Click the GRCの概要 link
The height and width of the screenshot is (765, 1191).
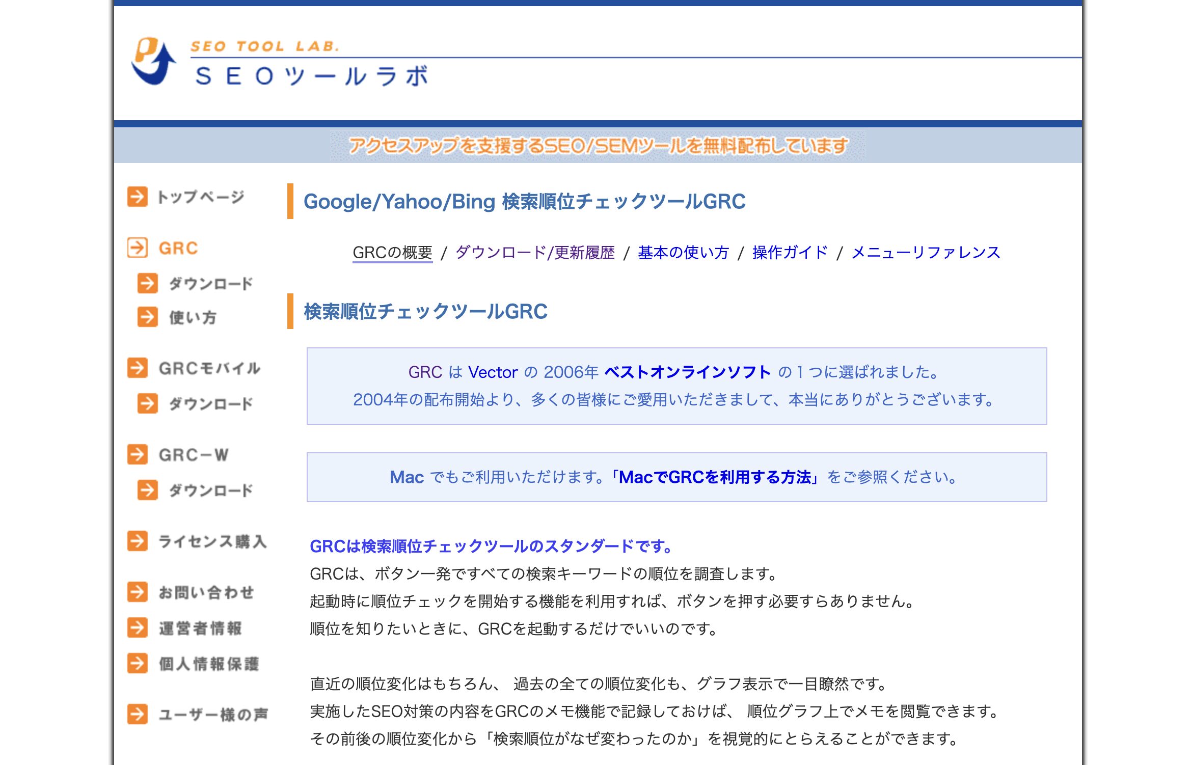[392, 253]
